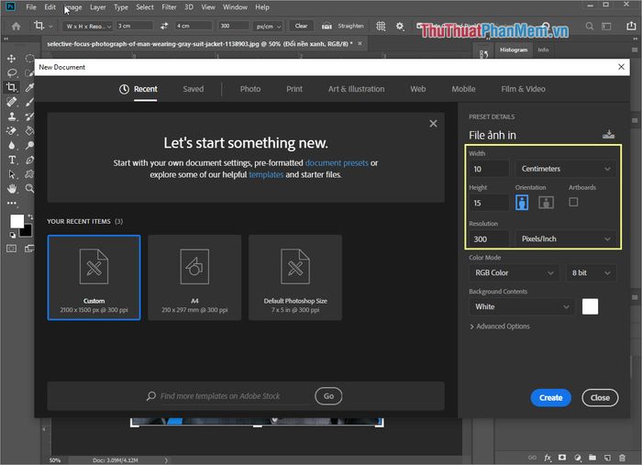
Task: Select the Hand tool
Action: (11, 189)
